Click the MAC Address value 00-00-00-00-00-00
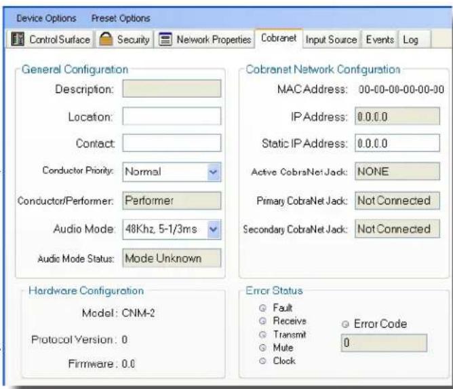 (x=401, y=90)
